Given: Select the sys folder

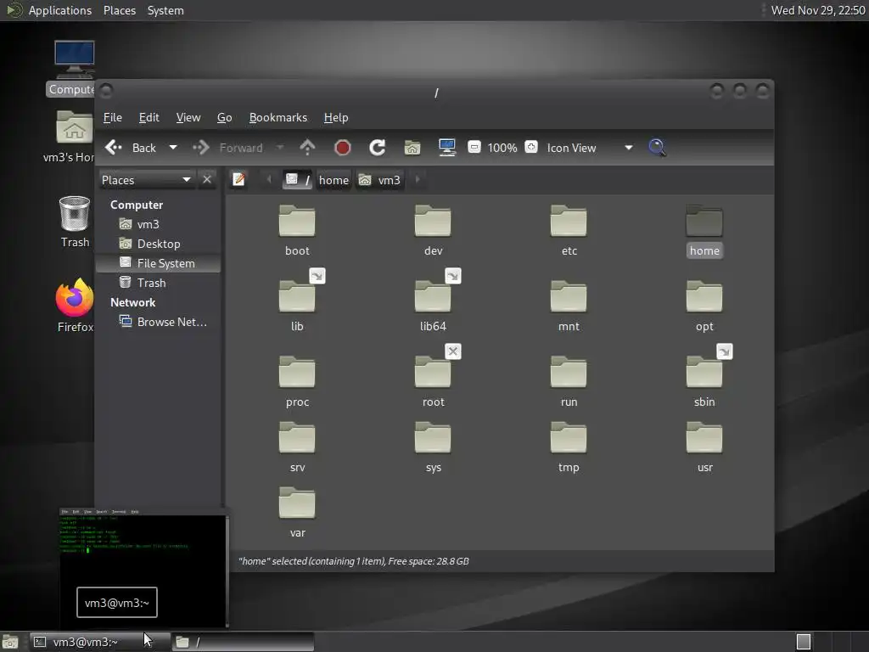Looking at the screenshot, I should pyautogui.click(x=433, y=447).
